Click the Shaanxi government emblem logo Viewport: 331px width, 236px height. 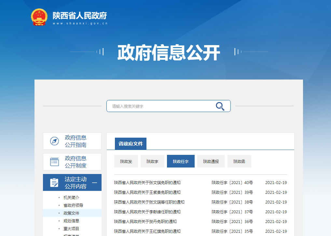39,17
